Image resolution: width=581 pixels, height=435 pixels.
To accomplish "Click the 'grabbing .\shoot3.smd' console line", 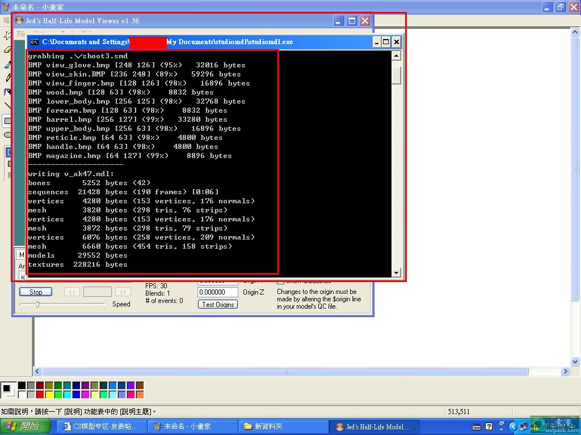I will [78, 56].
